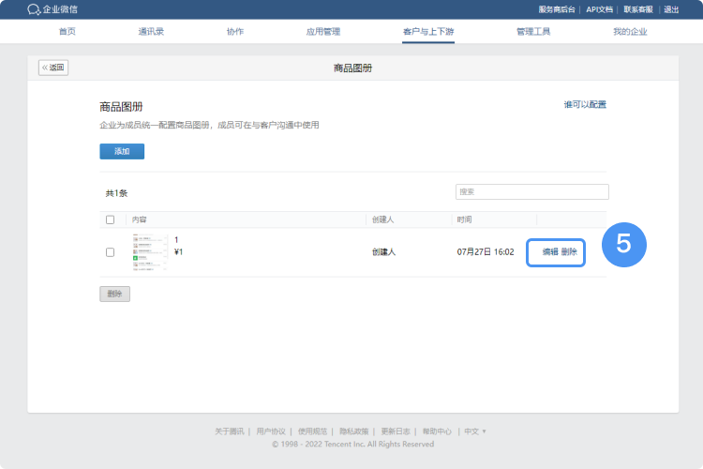Image resolution: width=703 pixels, height=469 pixels.
Task: Click 删除 link in the product row
Action: pos(569,252)
